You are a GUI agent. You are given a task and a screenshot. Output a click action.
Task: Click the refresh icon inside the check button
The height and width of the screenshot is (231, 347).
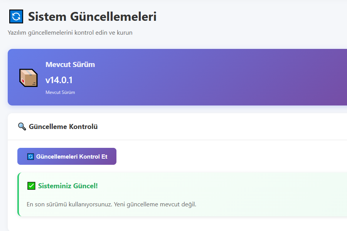pyautogui.click(x=30, y=157)
